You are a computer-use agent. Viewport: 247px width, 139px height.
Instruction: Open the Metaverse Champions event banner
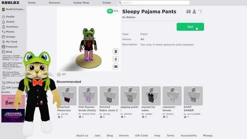[x=13, y=115]
